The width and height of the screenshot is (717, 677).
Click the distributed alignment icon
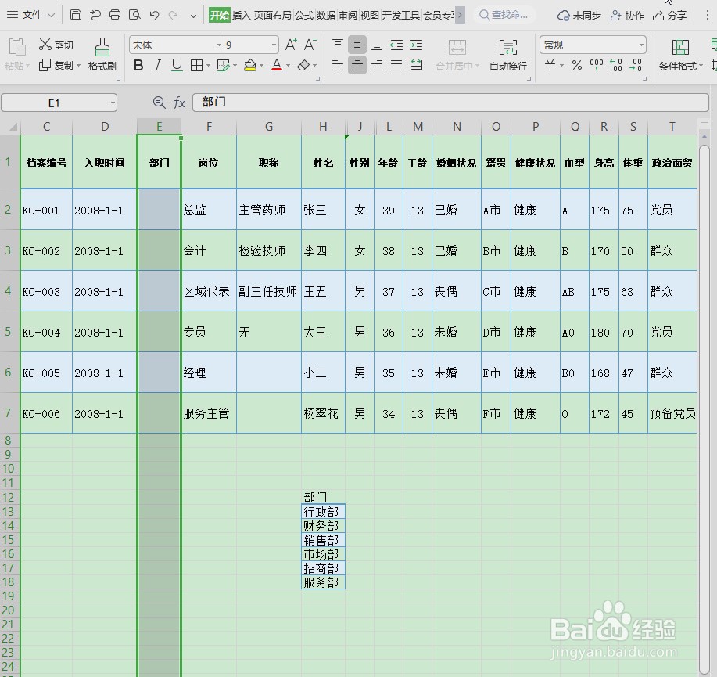tap(416, 66)
